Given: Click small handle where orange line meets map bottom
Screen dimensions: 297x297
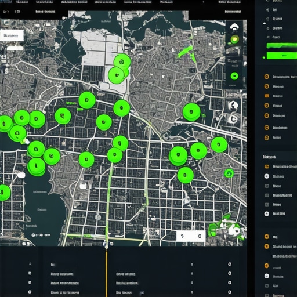Looking at the screenshot, I should (106, 247).
